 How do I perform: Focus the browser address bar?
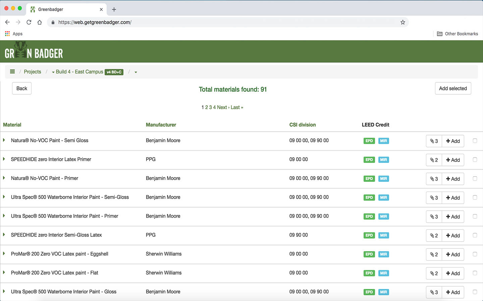(x=228, y=22)
